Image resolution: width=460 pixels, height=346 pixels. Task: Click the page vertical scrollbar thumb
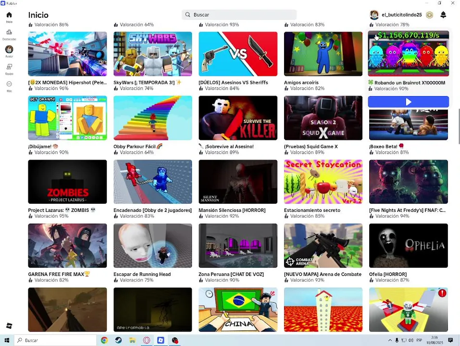tap(459, 126)
